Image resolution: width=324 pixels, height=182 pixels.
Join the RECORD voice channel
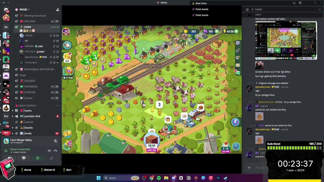(x=37, y=21)
